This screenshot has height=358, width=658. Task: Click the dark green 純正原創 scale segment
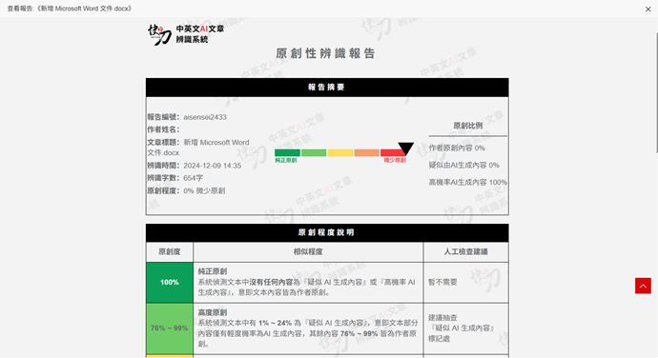point(287,152)
